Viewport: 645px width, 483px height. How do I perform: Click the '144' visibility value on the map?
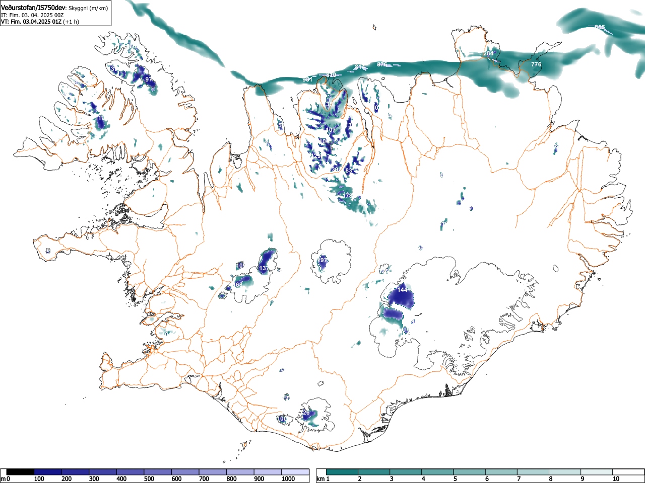[402, 290]
